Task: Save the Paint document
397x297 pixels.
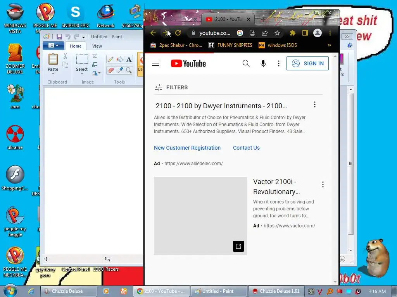Action: coord(59,37)
